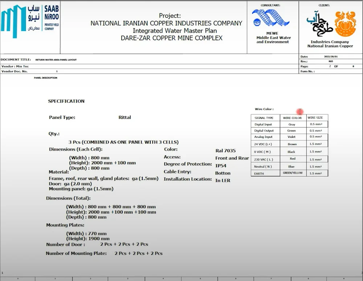363x281 pixels.
Task: Click 'Mounting panel: ga (1.5mm)' line
Action: click(x=81, y=189)
